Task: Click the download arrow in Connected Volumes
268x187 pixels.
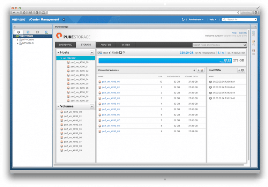Action: pyautogui.click(x=194, y=70)
